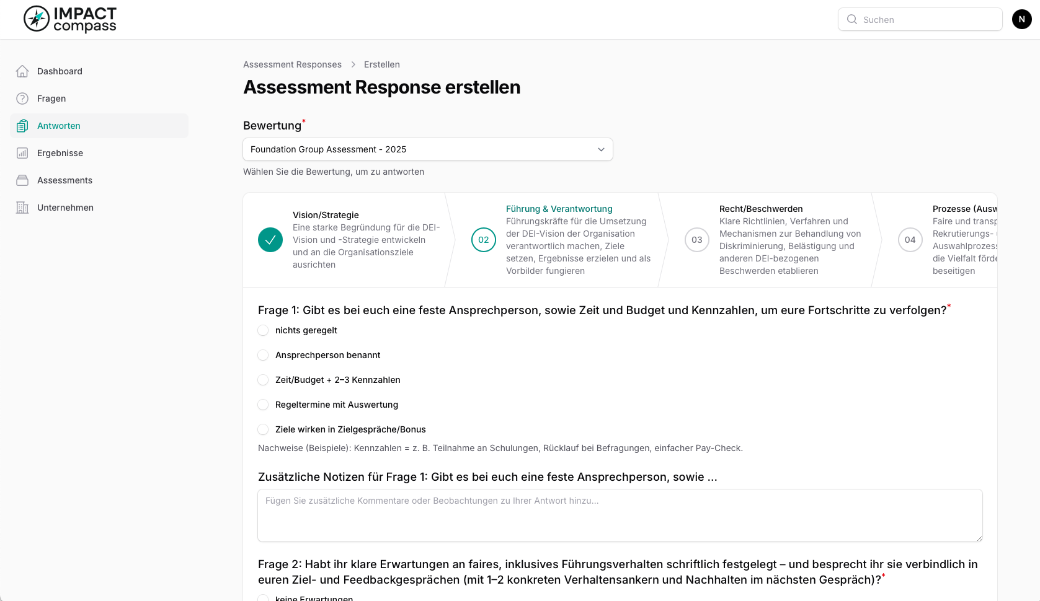Select the Fragen question mark icon
The height and width of the screenshot is (601, 1040).
(x=22, y=98)
